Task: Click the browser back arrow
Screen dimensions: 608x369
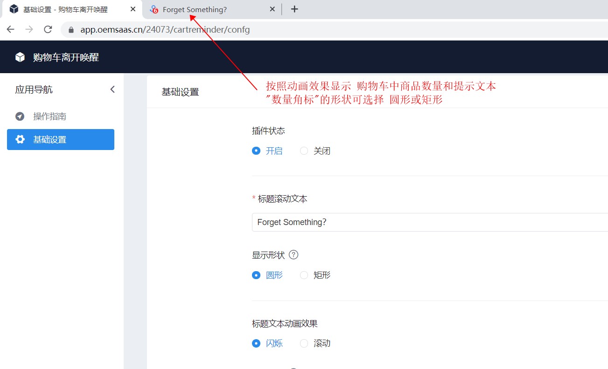Action: (10, 29)
